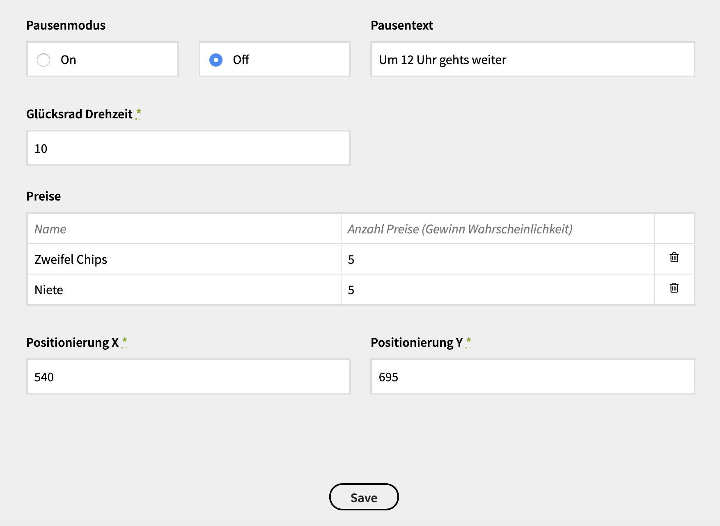
Task: Edit the Niete name cell
Action: pyautogui.click(x=184, y=290)
